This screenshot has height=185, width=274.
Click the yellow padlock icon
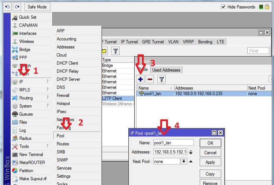(267, 7)
